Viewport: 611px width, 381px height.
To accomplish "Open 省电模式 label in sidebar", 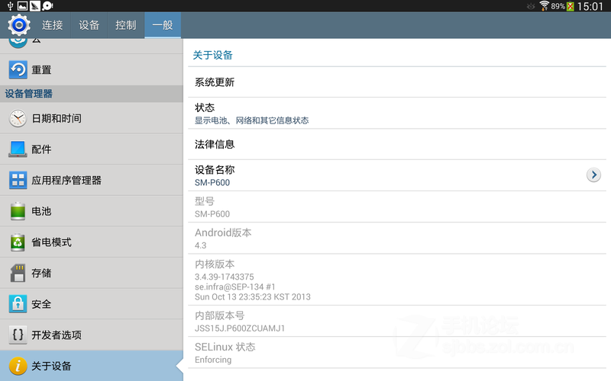I will [51, 242].
